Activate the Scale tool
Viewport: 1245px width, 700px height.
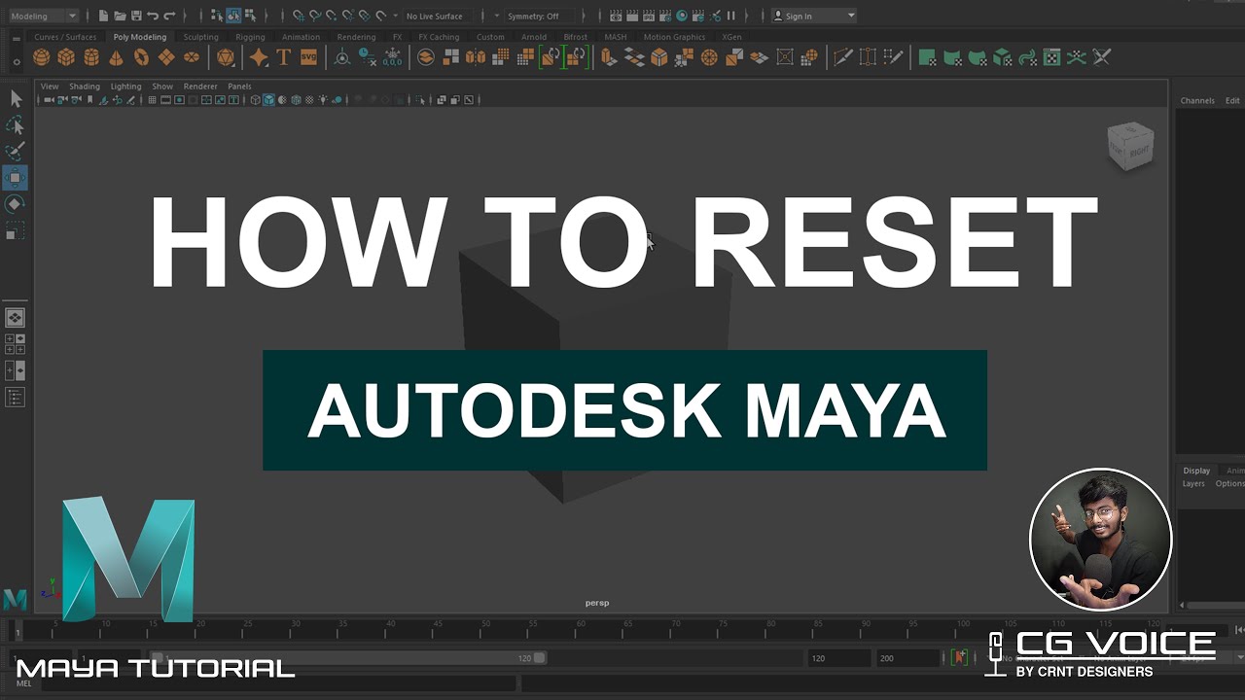pos(16,230)
